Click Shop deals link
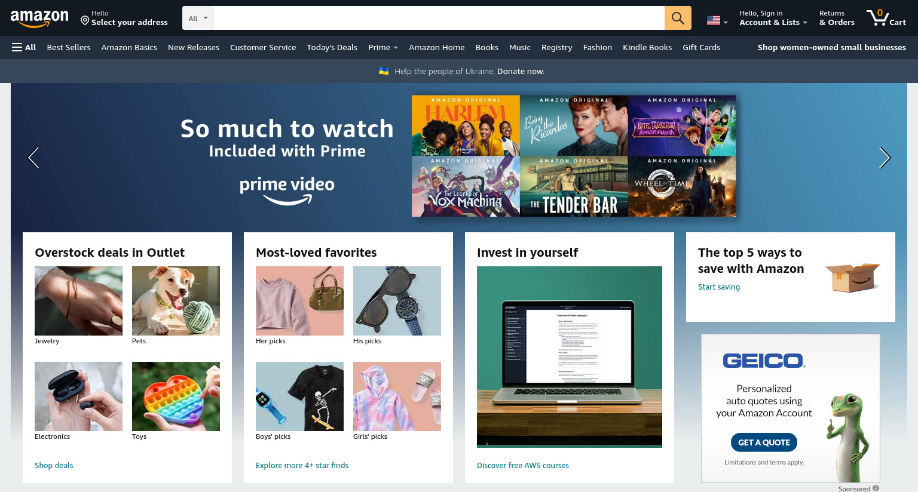Viewport: 918px width, 492px height. (x=54, y=465)
